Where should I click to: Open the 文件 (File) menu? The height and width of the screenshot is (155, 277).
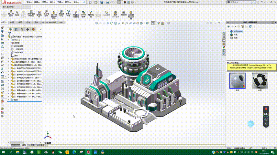(x=29, y=2)
